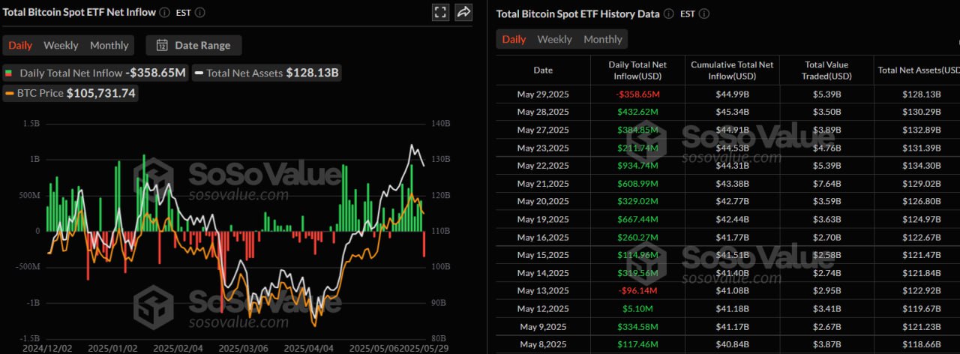Screen dimensions: 960x354
Task: Click the $117.46M daily inflow cell
Action: (x=637, y=344)
